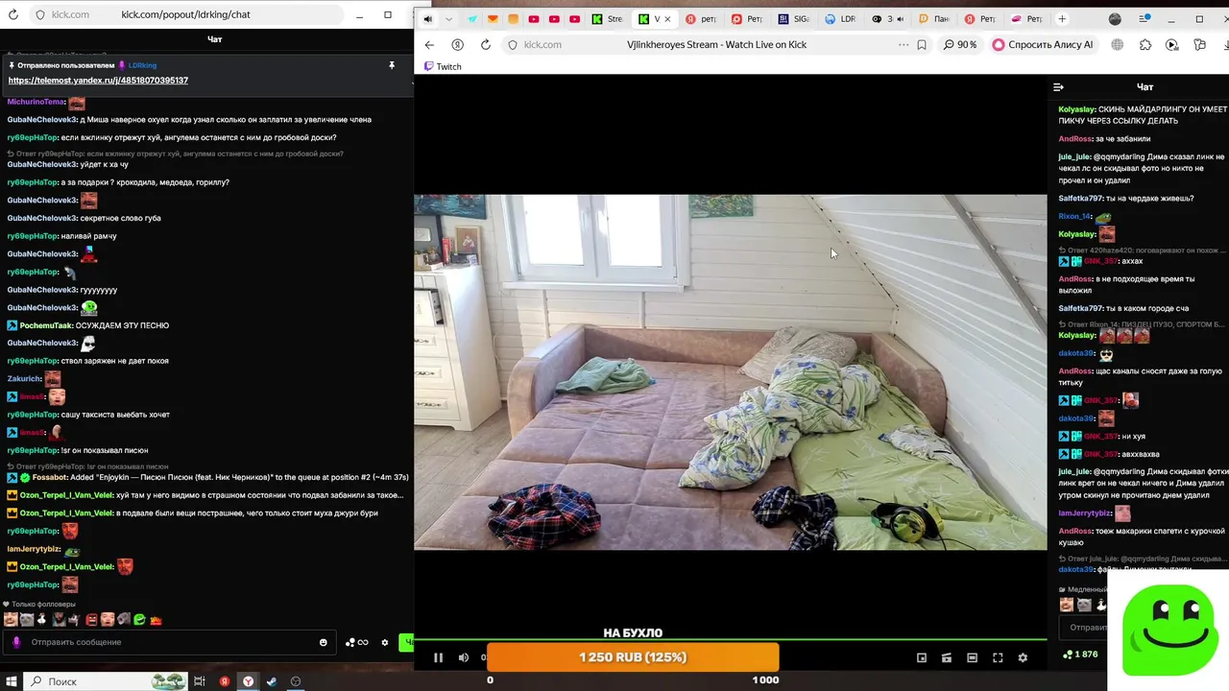Click the Yandex home icon next to the back arrow
This screenshot has height=691, width=1229.
(x=457, y=44)
